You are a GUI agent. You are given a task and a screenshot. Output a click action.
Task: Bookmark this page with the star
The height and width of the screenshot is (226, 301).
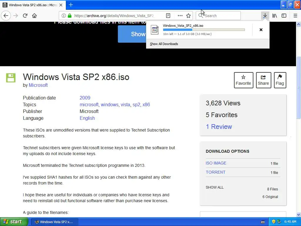tap(188, 16)
